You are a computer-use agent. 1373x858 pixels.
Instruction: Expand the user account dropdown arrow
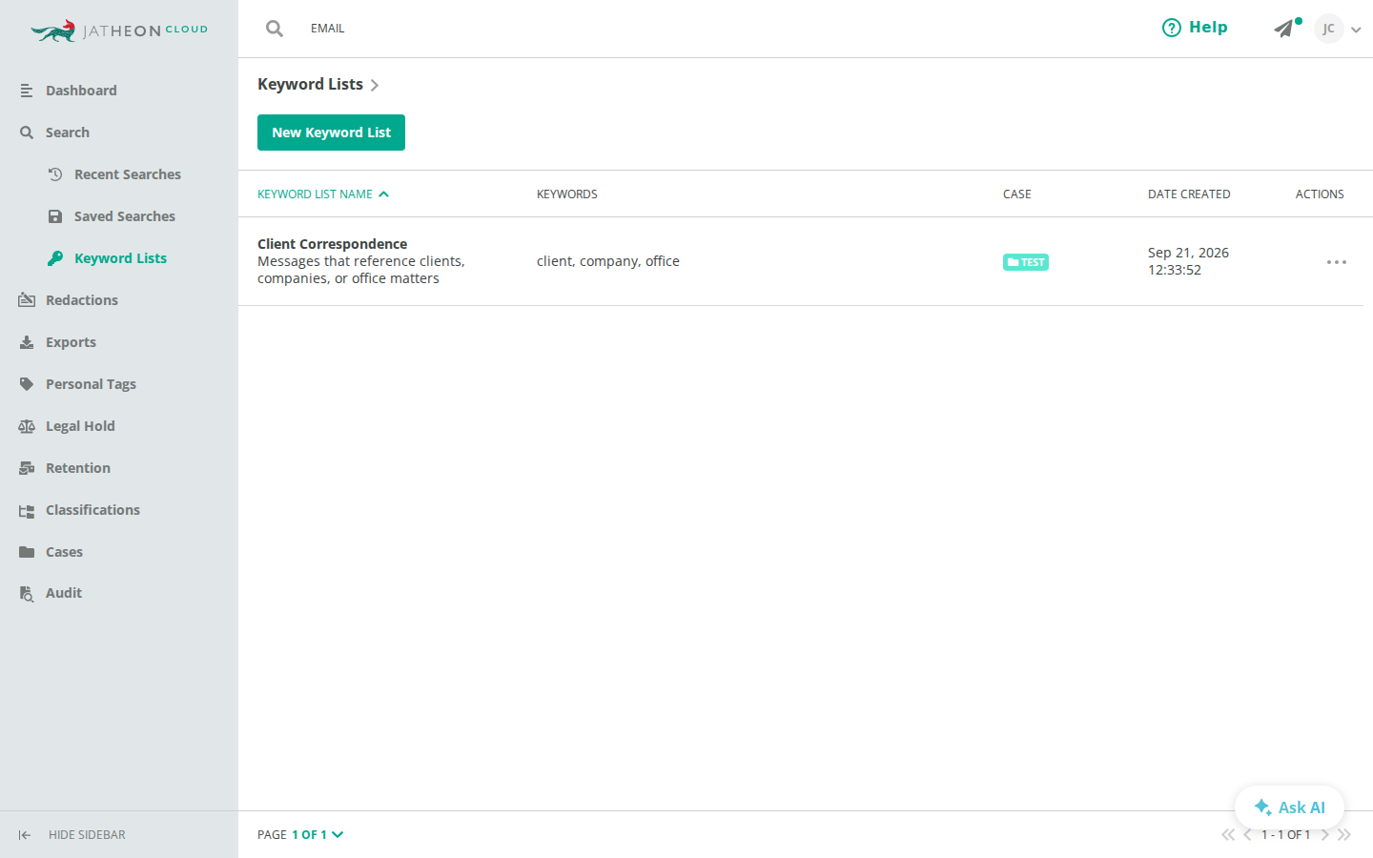[x=1356, y=30]
